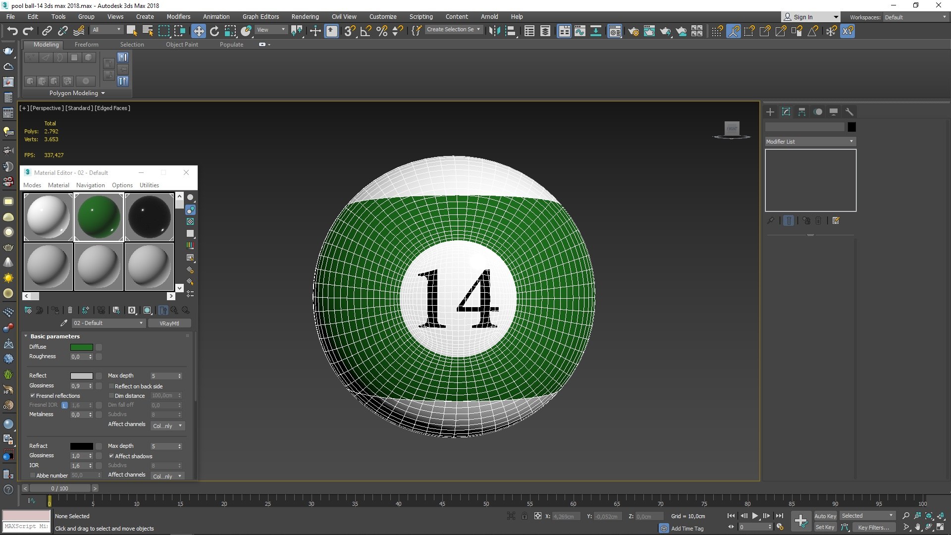Toggle the Fresnel reflections checkbox
Image resolution: width=951 pixels, height=535 pixels.
(33, 396)
